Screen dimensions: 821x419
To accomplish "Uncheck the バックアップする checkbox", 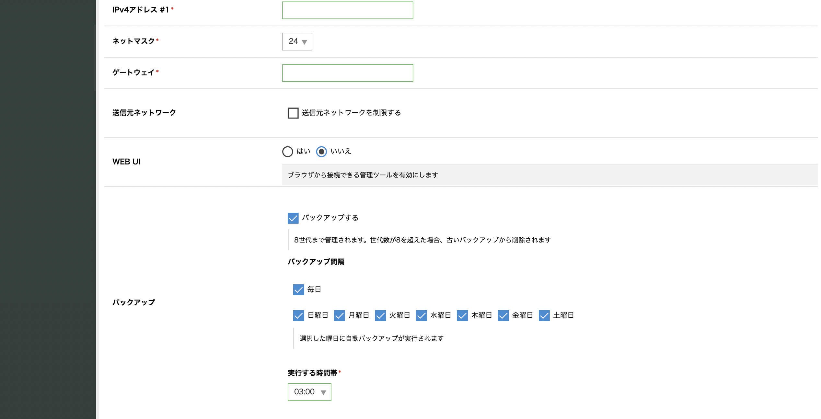I will [293, 218].
